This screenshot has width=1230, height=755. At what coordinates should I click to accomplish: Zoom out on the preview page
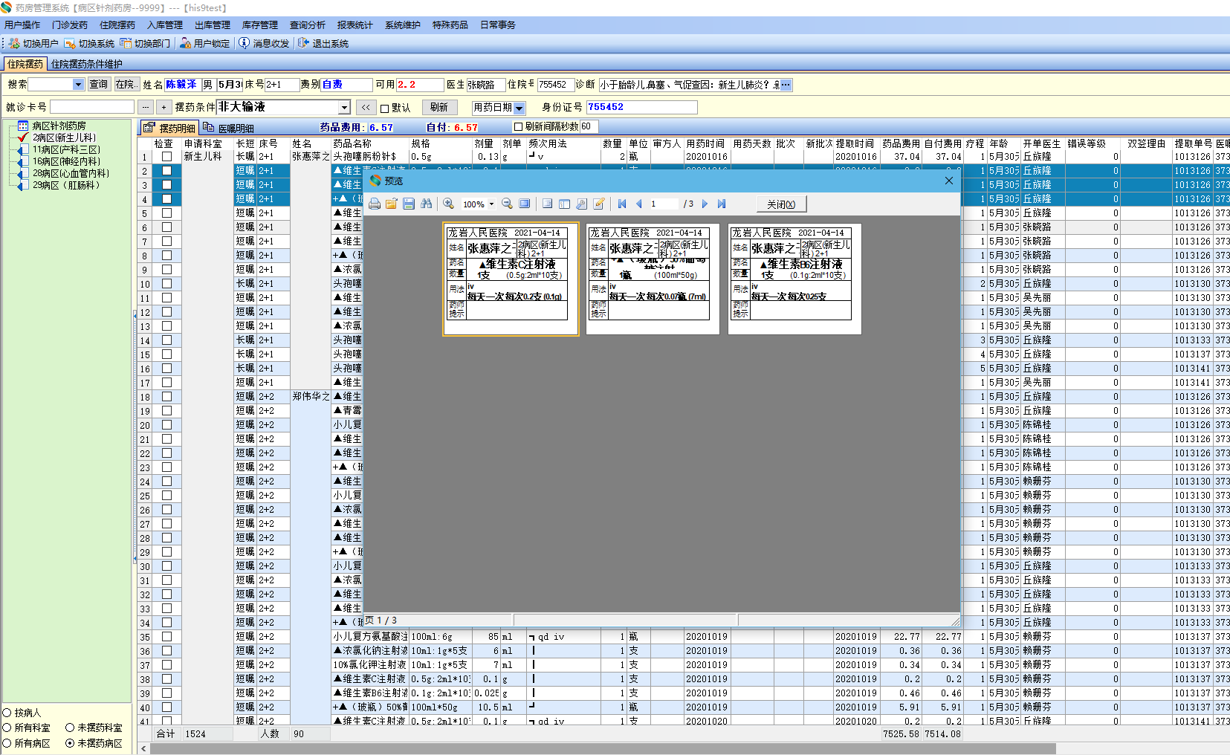507,204
